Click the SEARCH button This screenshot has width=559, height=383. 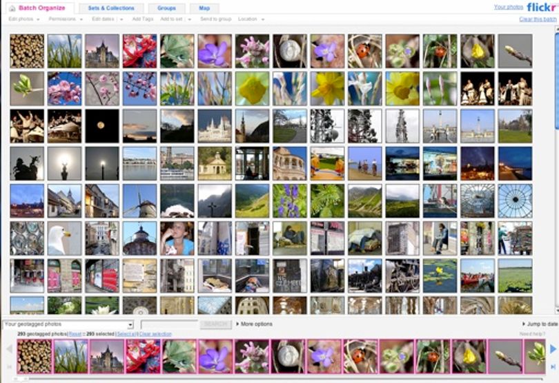pos(216,324)
